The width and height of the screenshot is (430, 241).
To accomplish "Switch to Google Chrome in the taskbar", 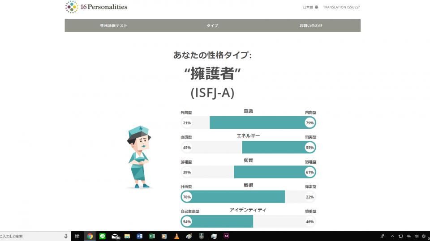I will tap(90, 236).
